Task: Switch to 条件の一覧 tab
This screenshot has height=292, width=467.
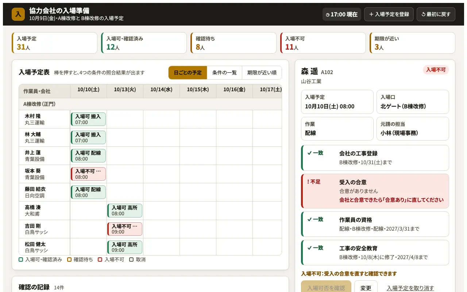Action: pos(224,73)
